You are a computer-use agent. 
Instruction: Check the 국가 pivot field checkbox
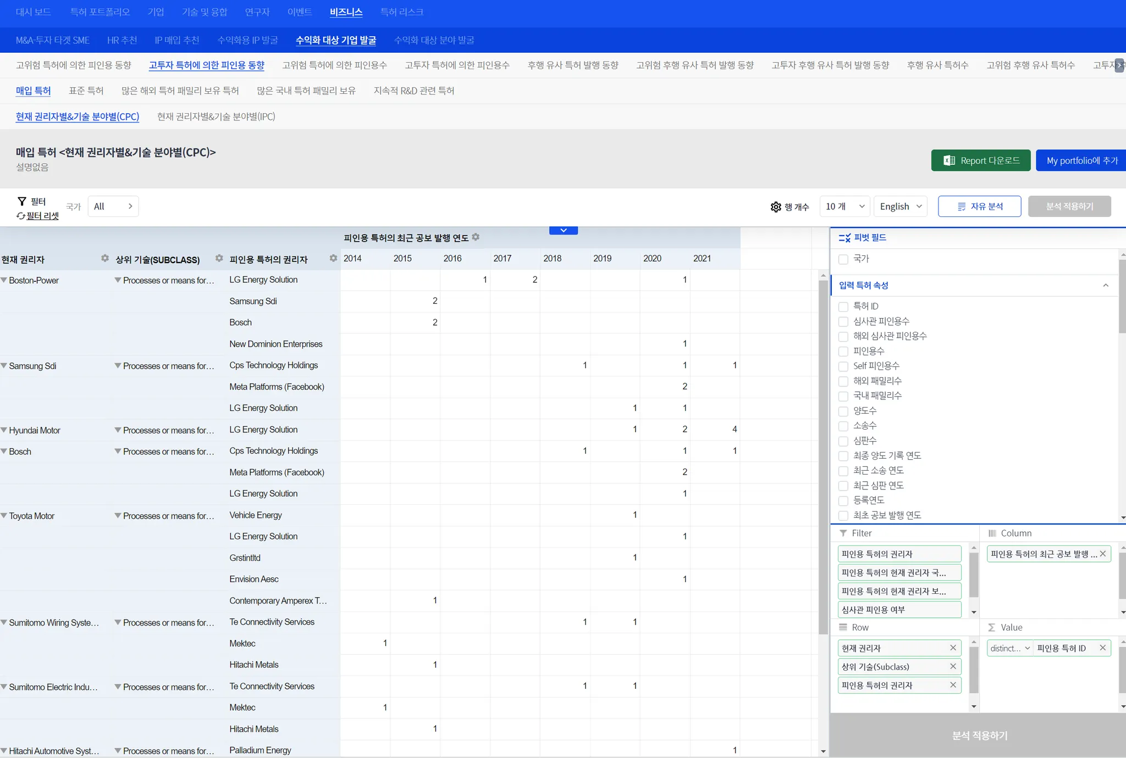pyautogui.click(x=843, y=259)
